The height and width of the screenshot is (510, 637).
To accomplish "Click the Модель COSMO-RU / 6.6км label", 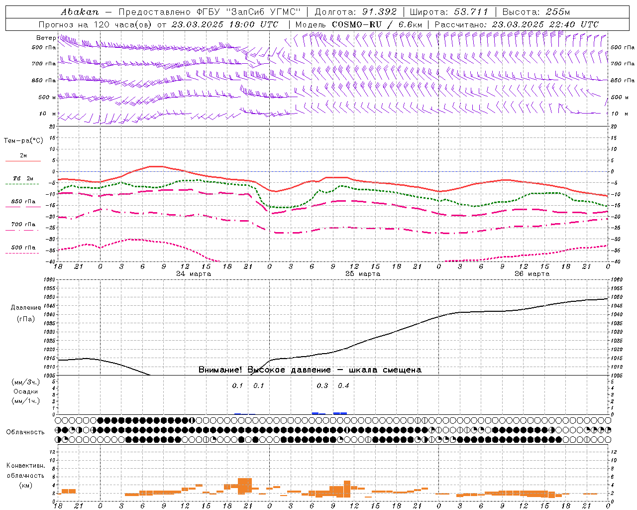I will click(358, 24).
